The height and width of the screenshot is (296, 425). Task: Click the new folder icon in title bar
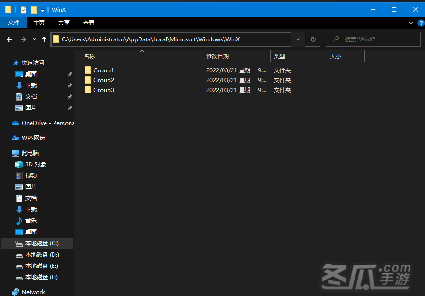34,10
